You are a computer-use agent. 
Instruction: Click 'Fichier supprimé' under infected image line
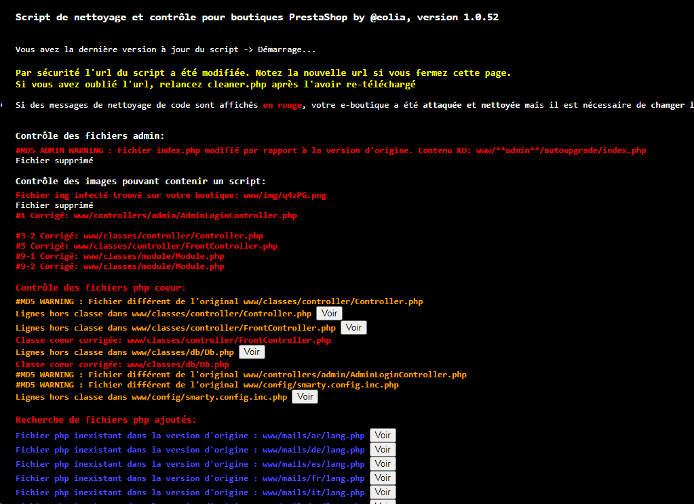[x=54, y=205]
